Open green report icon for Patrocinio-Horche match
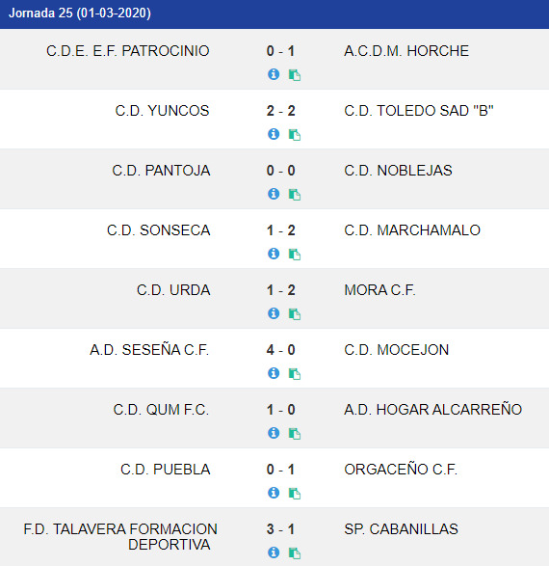The image size is (549, 566). tap(295, 75)
